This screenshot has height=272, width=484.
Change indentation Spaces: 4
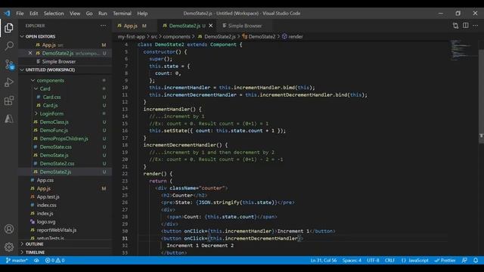(352, 260)
